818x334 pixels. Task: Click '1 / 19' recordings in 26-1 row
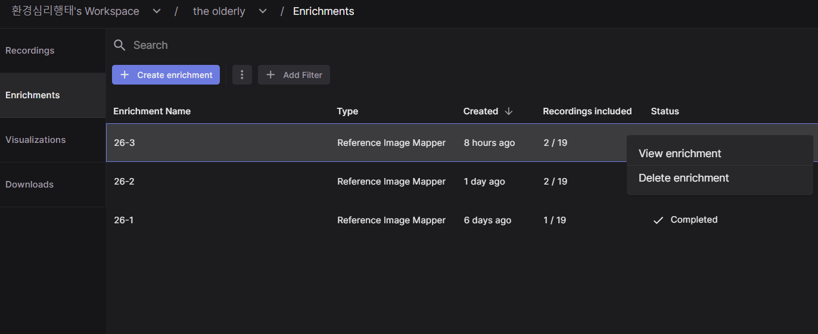[x=555, y=220]
